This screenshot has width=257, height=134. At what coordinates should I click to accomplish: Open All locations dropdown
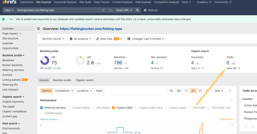80,39
